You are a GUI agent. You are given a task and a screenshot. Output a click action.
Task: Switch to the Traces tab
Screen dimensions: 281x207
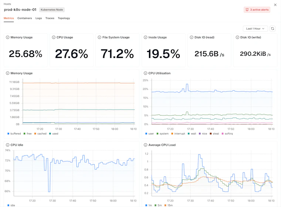50,18
